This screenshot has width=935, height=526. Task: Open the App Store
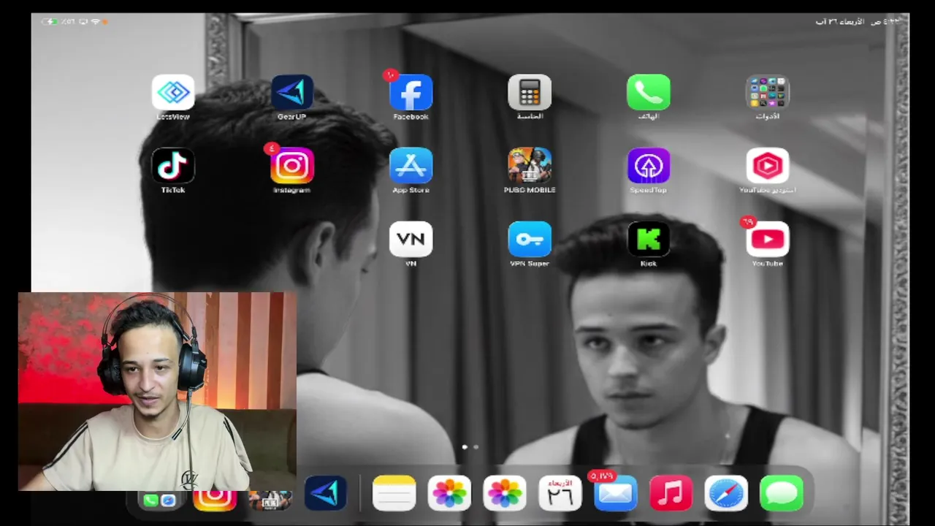coord(411,166)
